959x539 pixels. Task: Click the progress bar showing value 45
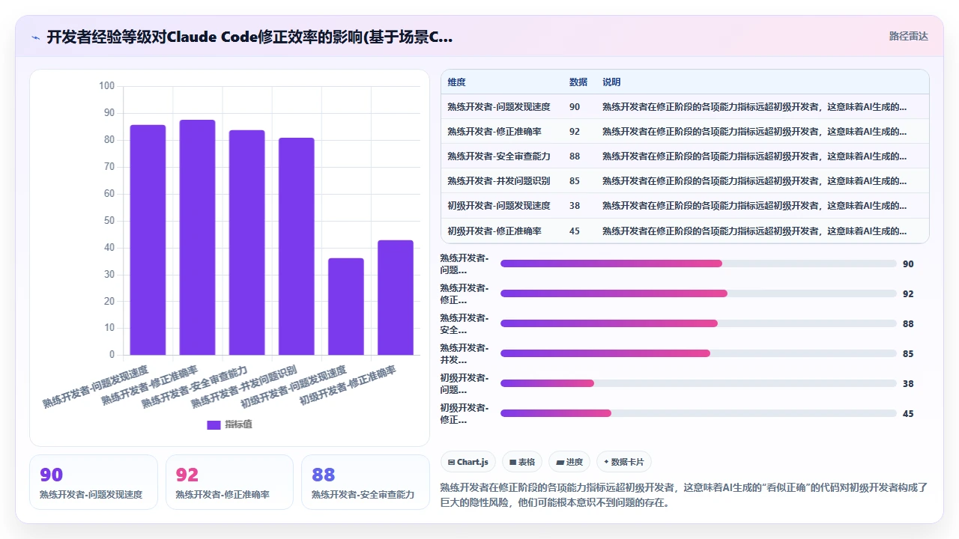click(x=698, y=413)
